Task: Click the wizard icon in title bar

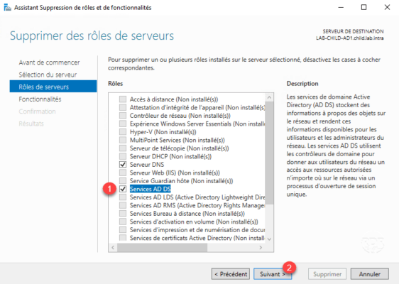Action: pyautogui.click(x=8, y=7)
